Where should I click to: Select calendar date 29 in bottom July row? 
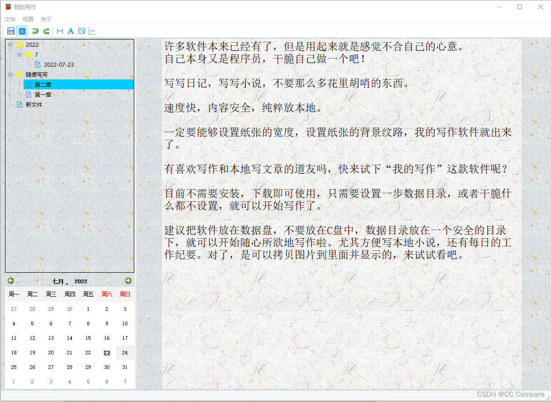pyautogui.click(x=88, y=367)
